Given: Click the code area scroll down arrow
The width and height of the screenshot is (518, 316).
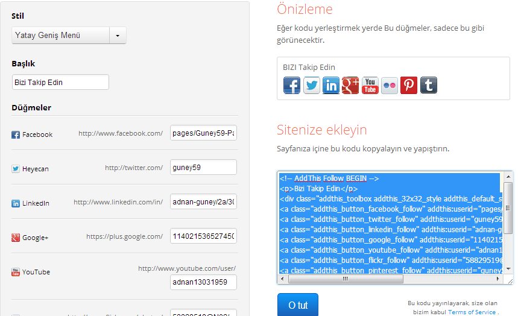Looking at the screenshot, I should [508, 269].
